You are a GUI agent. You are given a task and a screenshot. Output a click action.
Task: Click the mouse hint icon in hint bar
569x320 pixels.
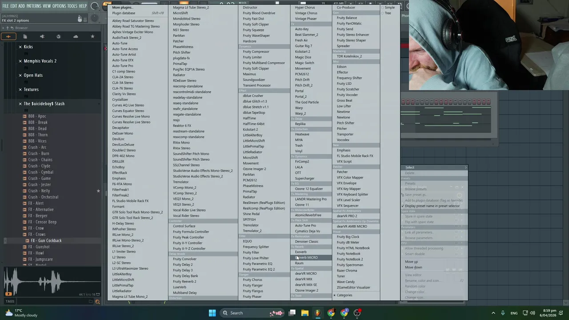click(x=80, y=19)
